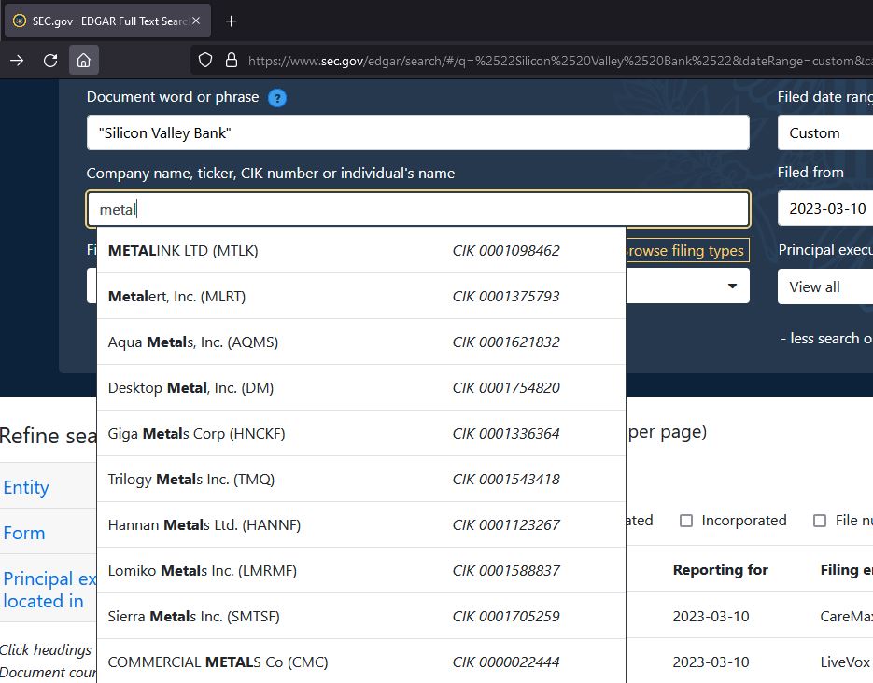Click the padlock site security icon
This screenshot has width=873, height=683.
pos(232,61)
